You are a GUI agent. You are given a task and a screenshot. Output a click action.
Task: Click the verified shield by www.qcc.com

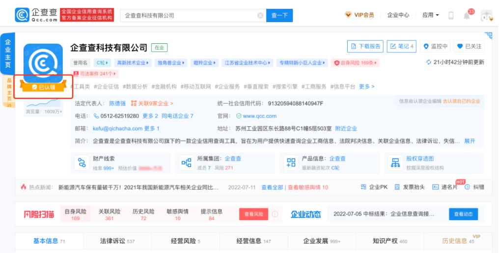[x=239, y=116]
